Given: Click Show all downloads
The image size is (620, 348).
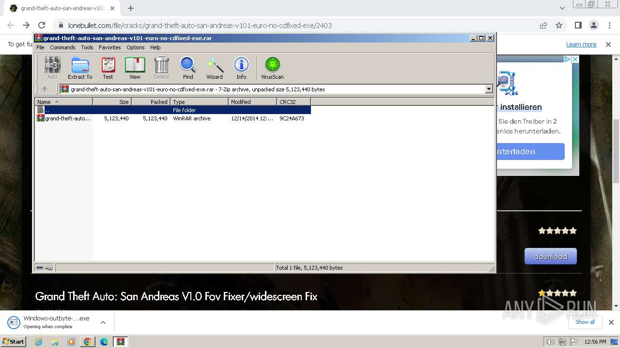Looking at the screenshot, I should click(585, 322).
